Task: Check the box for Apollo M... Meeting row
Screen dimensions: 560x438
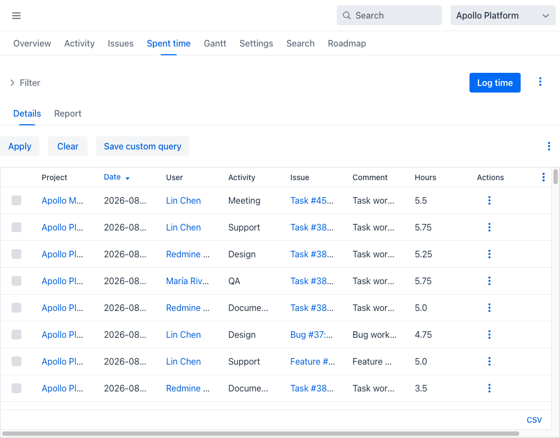Action: point(16,200)
